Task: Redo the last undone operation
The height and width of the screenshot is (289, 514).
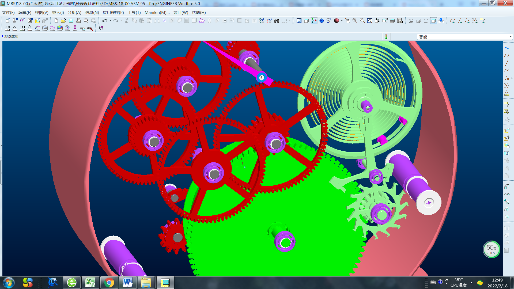Action: [x=116, y=21]
